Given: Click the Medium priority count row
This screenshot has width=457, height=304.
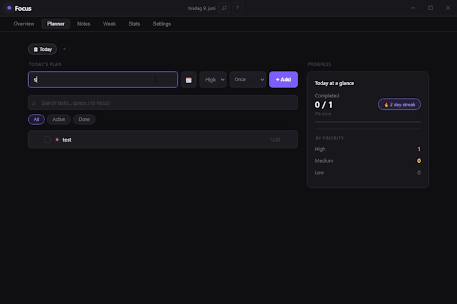Looking at the screenshot, I should [368, 160].
